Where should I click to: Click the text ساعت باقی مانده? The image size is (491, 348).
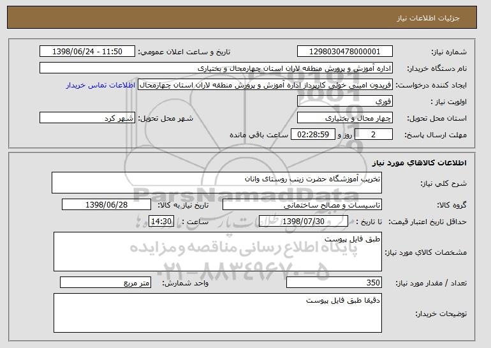pos(259,135)
